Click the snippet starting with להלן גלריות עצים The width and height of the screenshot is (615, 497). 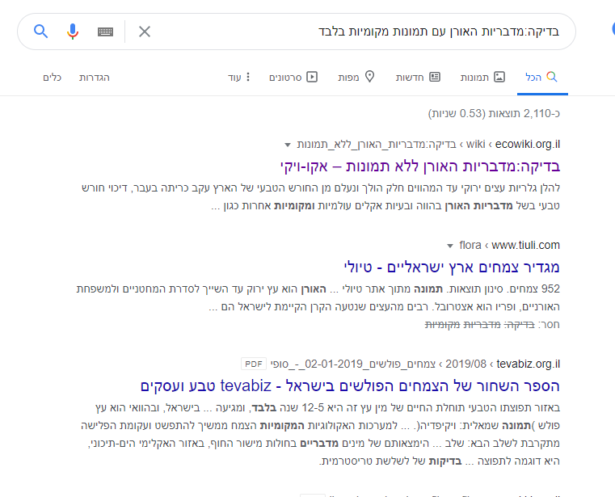point(321,196)
